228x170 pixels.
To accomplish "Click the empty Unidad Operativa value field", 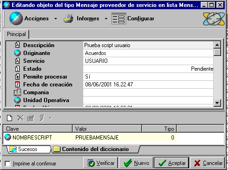I will (x=148, y=100).
